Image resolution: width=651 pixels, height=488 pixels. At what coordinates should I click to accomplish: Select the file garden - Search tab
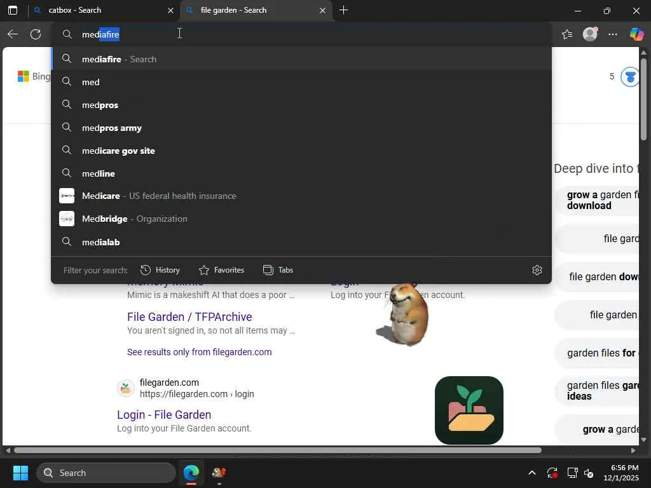point(256,10)
